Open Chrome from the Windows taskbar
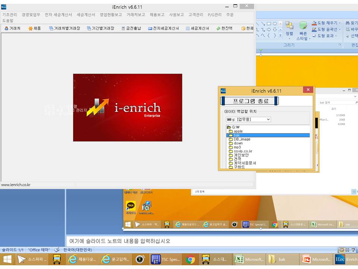The height and width of the screenshot is (269, 358). coord(191,259)
